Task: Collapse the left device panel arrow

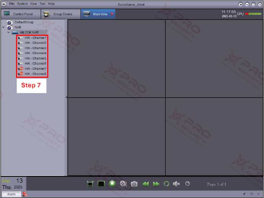Action: click(x=66, y=97)
